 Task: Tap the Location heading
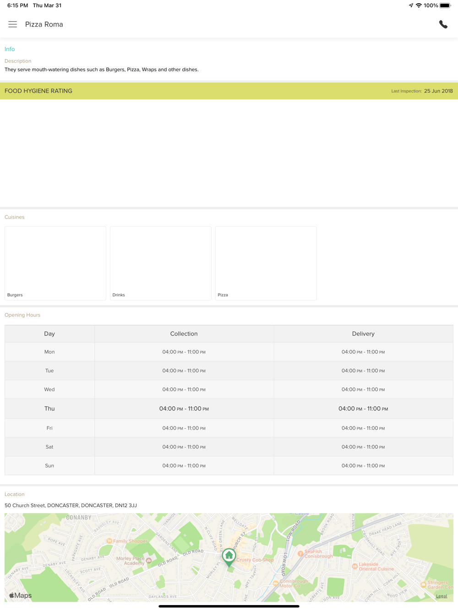tap(15, 494)
